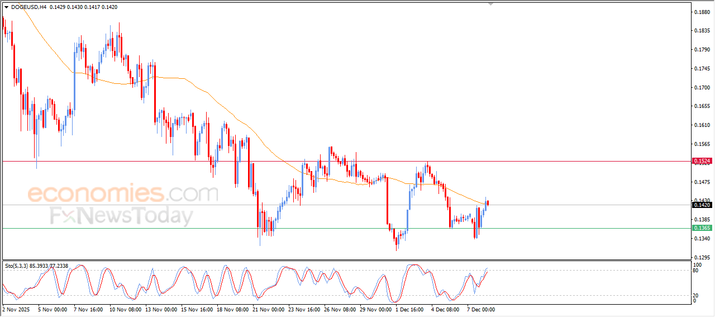Click the 0.1700 price scale label
715x317 pixels.
coord(700,88)
